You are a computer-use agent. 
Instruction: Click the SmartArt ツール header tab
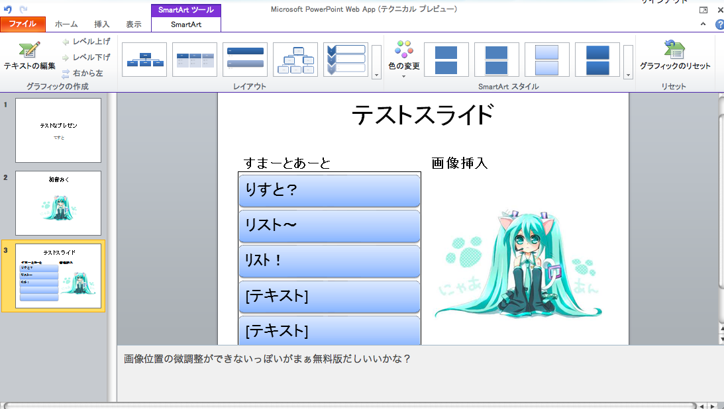(186, 10)
